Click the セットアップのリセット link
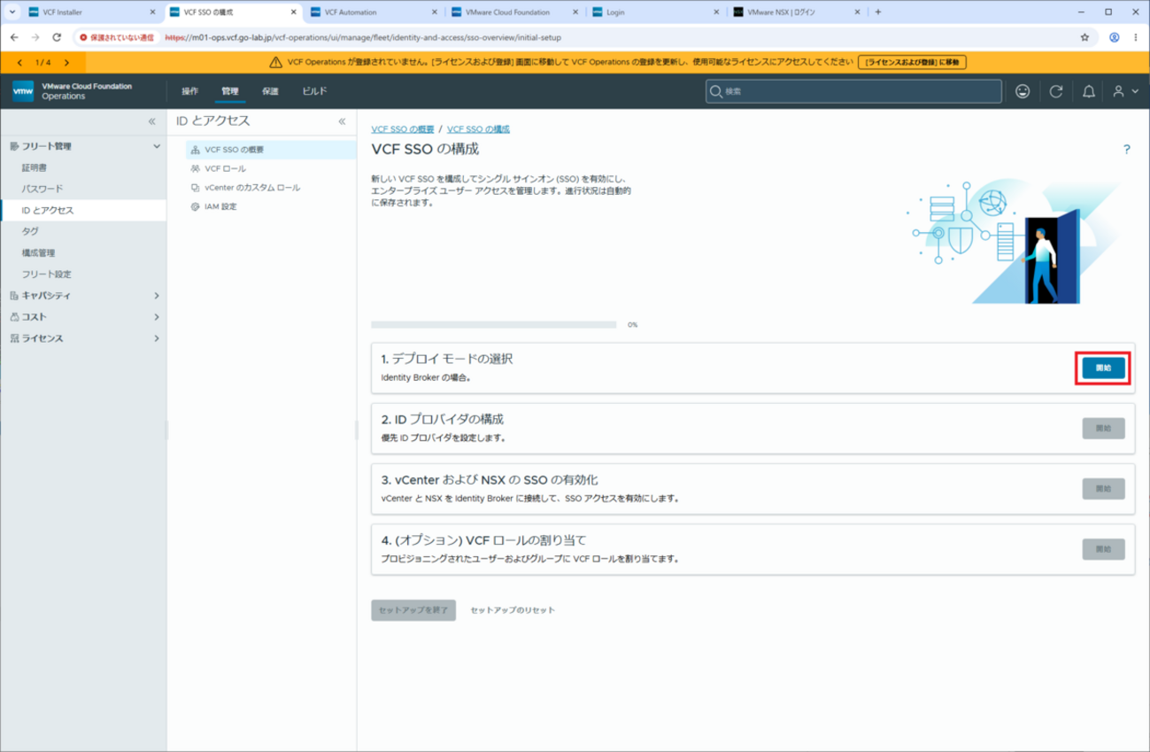This screenshot has width=1150, height=752. [513, 610]
